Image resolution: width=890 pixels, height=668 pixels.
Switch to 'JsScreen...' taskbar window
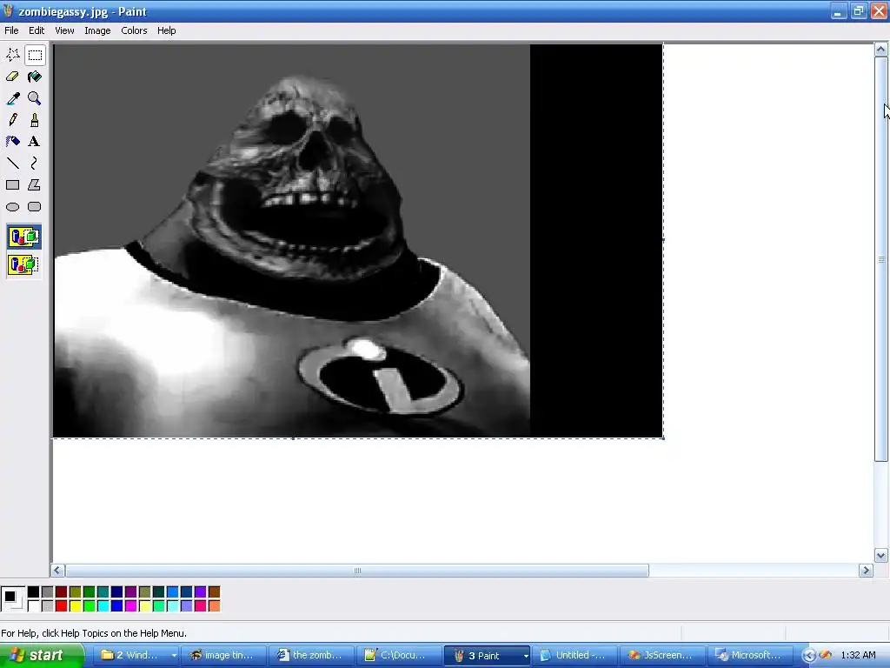point(661,655)
